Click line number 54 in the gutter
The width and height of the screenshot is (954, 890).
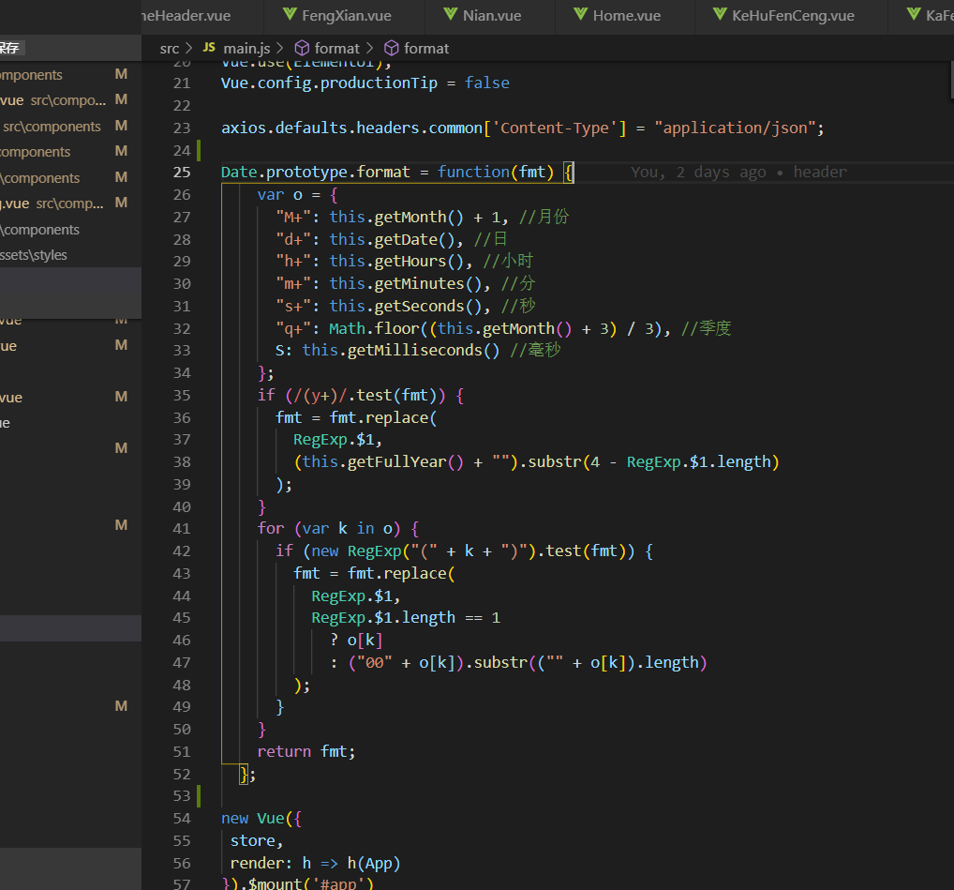point(182,818)
